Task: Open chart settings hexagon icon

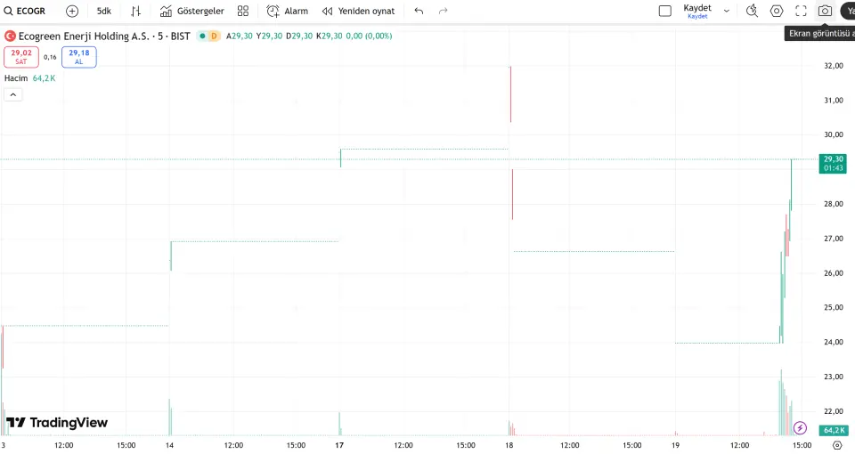Action: click(x=777, y=11)
